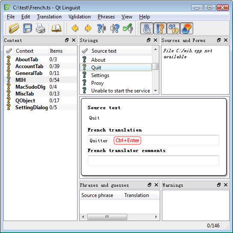Screen dimensions: 233x233
Task: Float the Strings panel
Action: [149, 40]
